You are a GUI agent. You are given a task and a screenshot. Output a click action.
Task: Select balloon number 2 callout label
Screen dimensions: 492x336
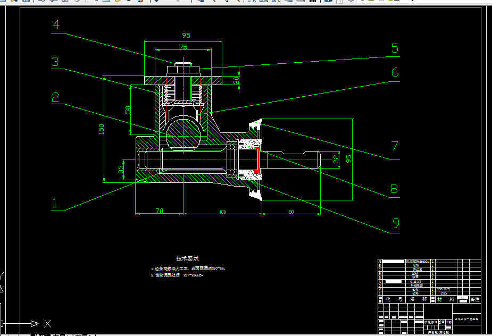pos(55,97)
